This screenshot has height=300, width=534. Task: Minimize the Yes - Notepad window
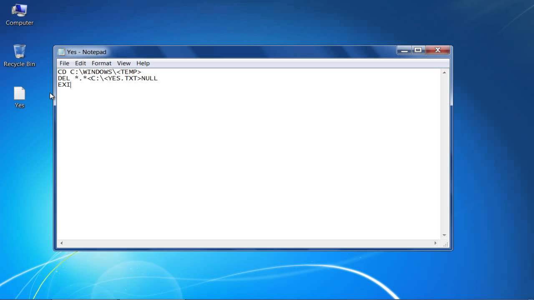click(x=404, y=50)
